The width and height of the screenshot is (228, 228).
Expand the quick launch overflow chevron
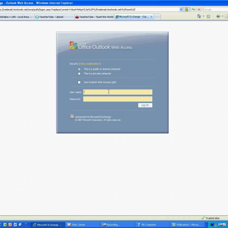pos(26,223)
